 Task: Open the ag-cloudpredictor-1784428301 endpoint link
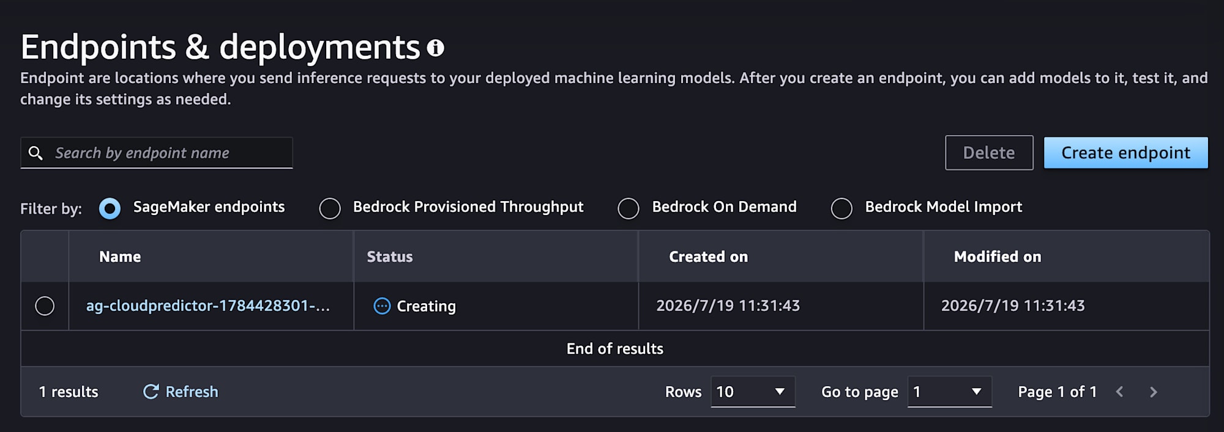tap(208, 306)
